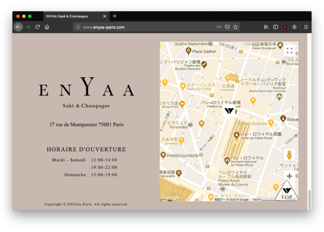
Task: Zoom in with the map plus button
Action: click(289, 176)
